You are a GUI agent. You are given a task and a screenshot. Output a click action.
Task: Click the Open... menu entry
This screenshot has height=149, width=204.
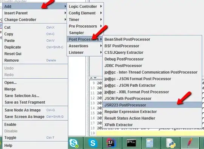pos(35,82)
